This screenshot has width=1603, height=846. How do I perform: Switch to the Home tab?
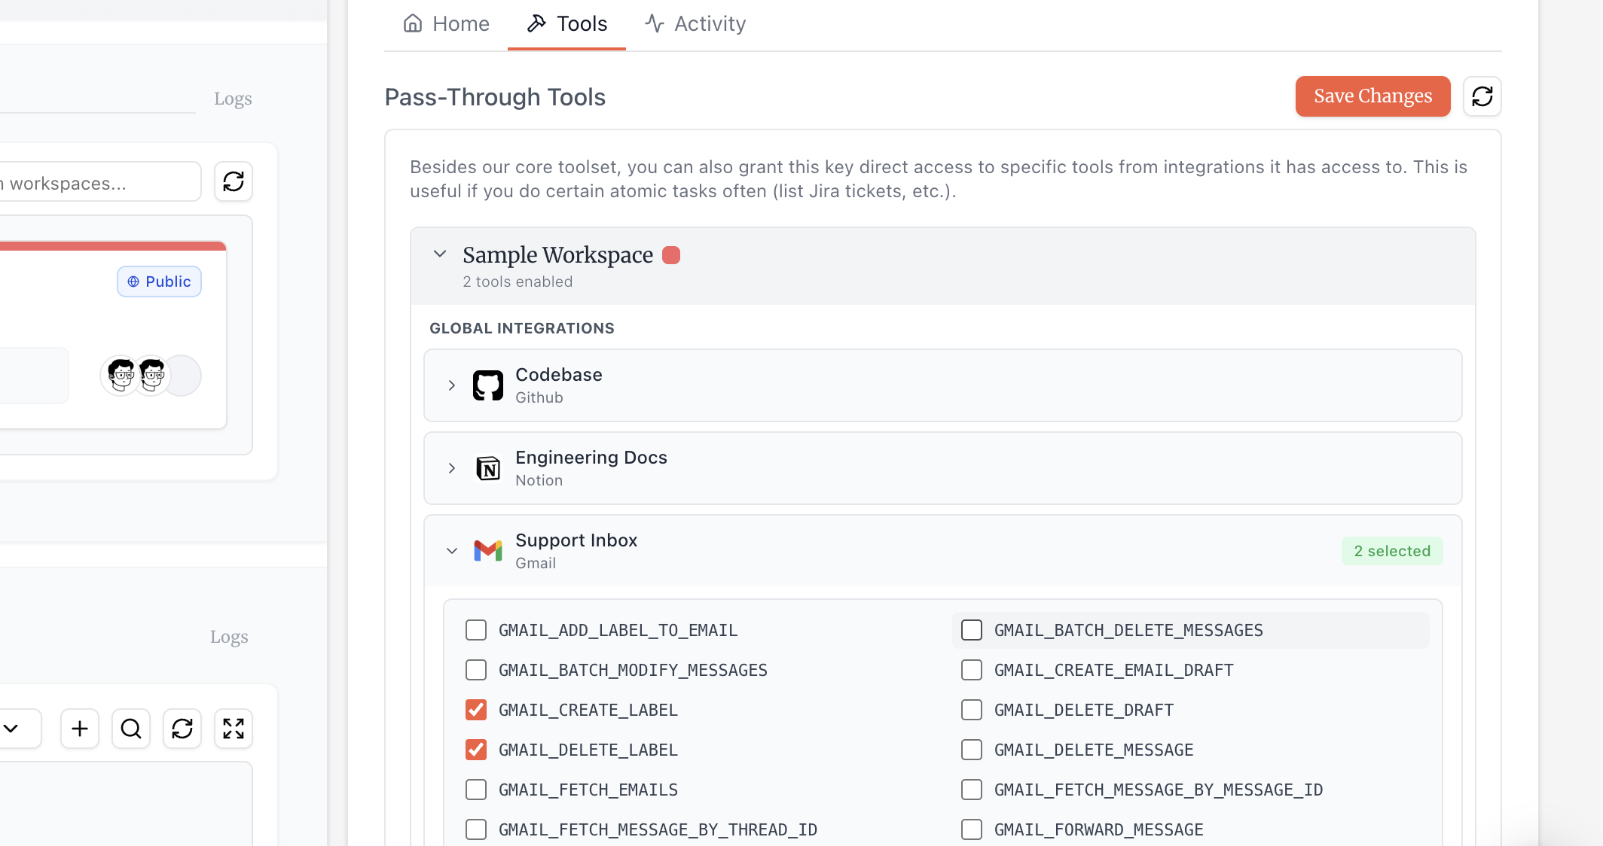(x=446, y=24)
